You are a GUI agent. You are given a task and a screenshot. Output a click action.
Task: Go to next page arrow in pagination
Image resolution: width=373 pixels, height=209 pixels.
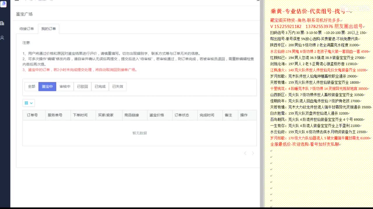point(253,153)
